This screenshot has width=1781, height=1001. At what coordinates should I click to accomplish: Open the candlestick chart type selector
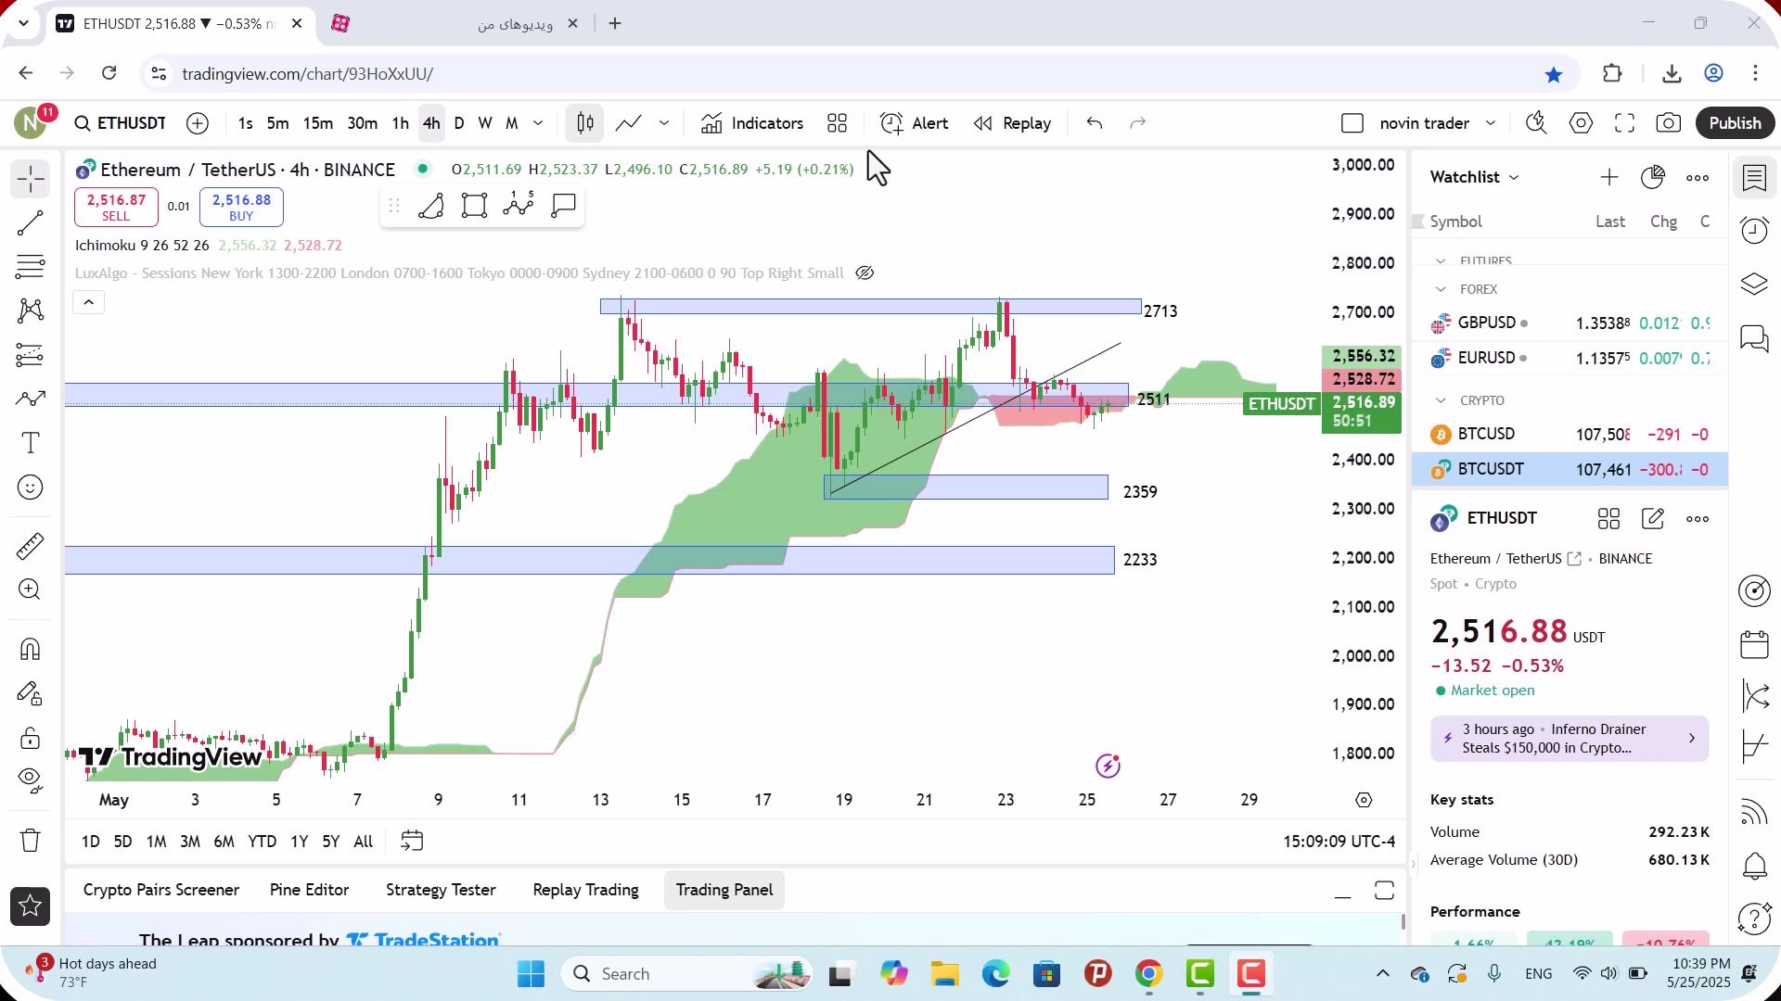[585, 123]
